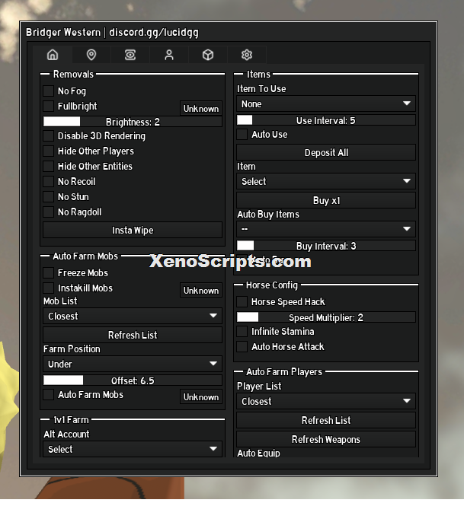The image size is (464, 522).
Task: Enable Instakill Mobs checkbox
Action: [48, 288]
